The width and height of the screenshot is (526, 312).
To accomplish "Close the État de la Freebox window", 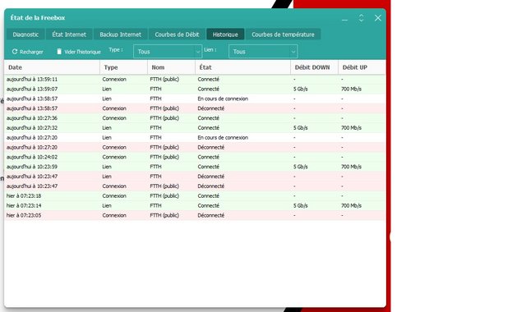I will point(378,18).
